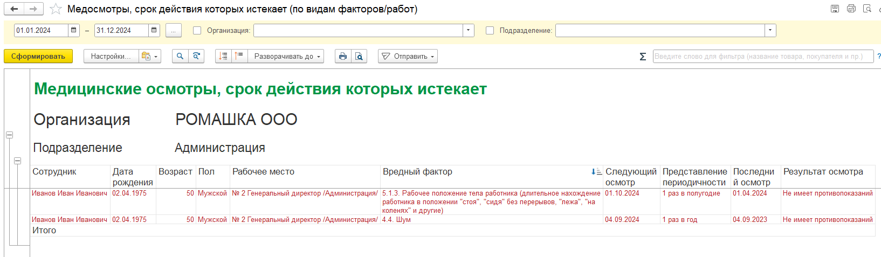881x257 pixels.
Task: Expand all groups with the expand icon
Action: (x=239, y=56)
